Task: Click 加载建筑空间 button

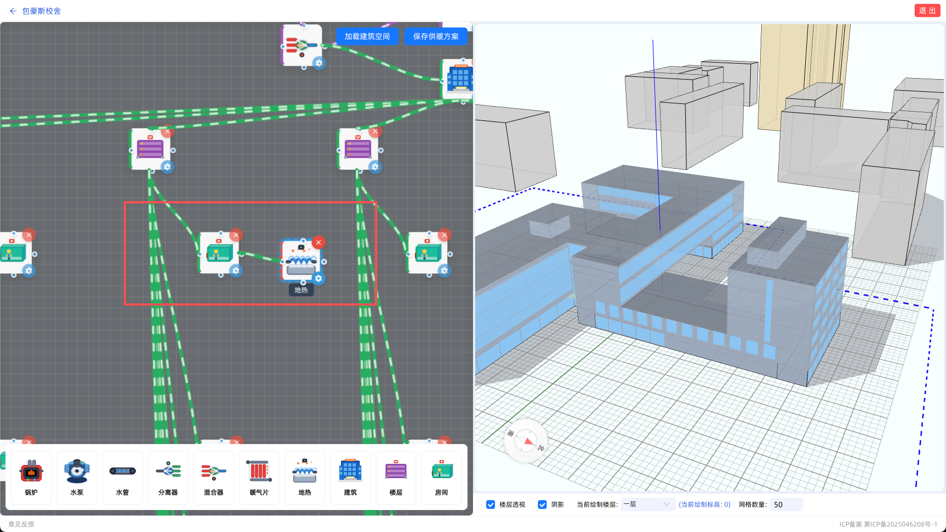Action: click(367, 36)
